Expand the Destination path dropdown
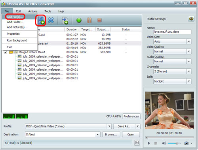The image size is (198, 150). (x=98, y=135)
